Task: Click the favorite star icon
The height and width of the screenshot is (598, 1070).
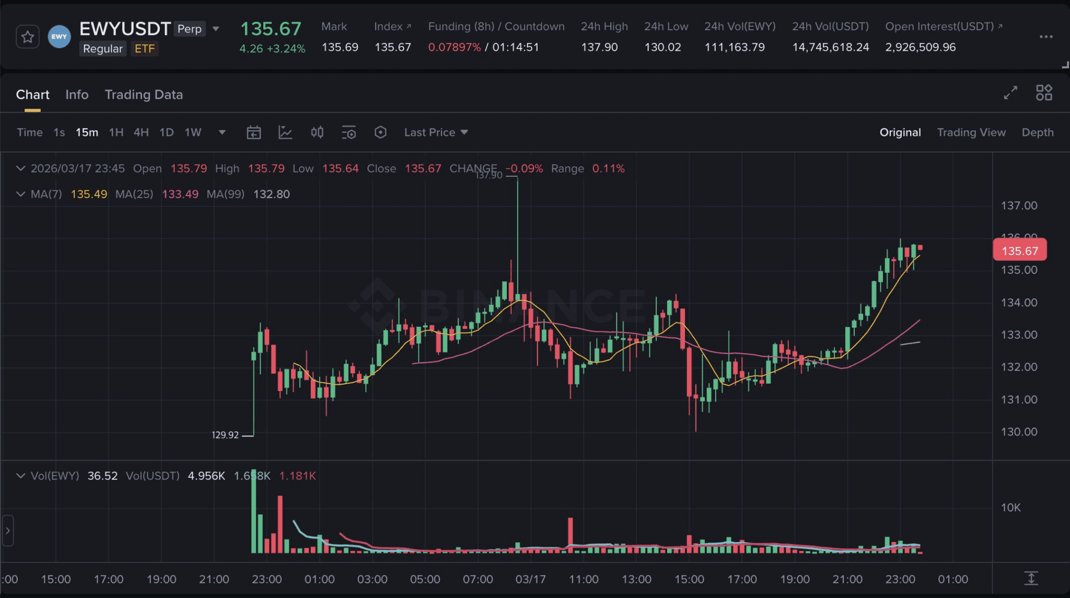Action: click(x=28, y=37)
